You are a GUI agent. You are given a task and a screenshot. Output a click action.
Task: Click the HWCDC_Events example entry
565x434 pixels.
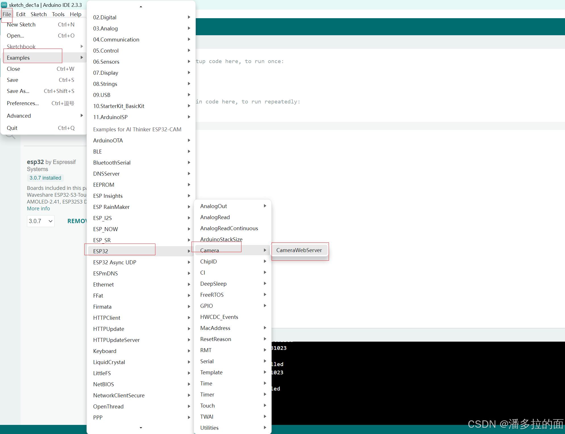(219, 317)
